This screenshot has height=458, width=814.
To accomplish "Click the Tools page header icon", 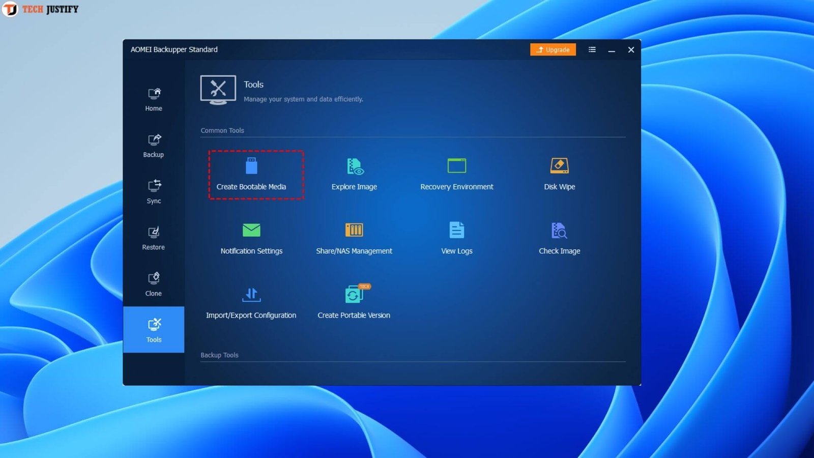I will coord(218,90).
